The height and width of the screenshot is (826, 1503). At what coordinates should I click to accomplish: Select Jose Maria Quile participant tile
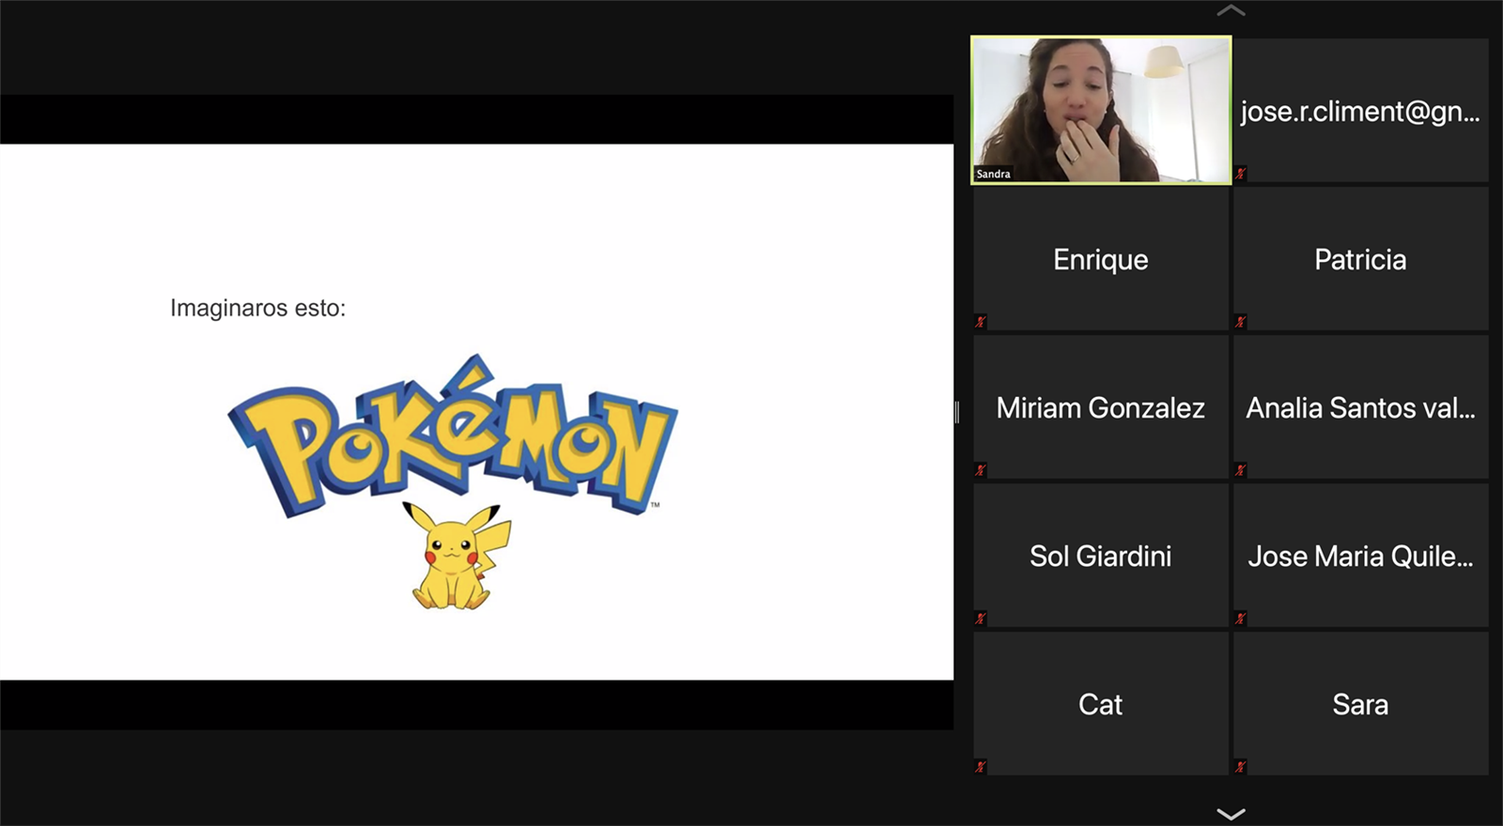(1360, 555)
